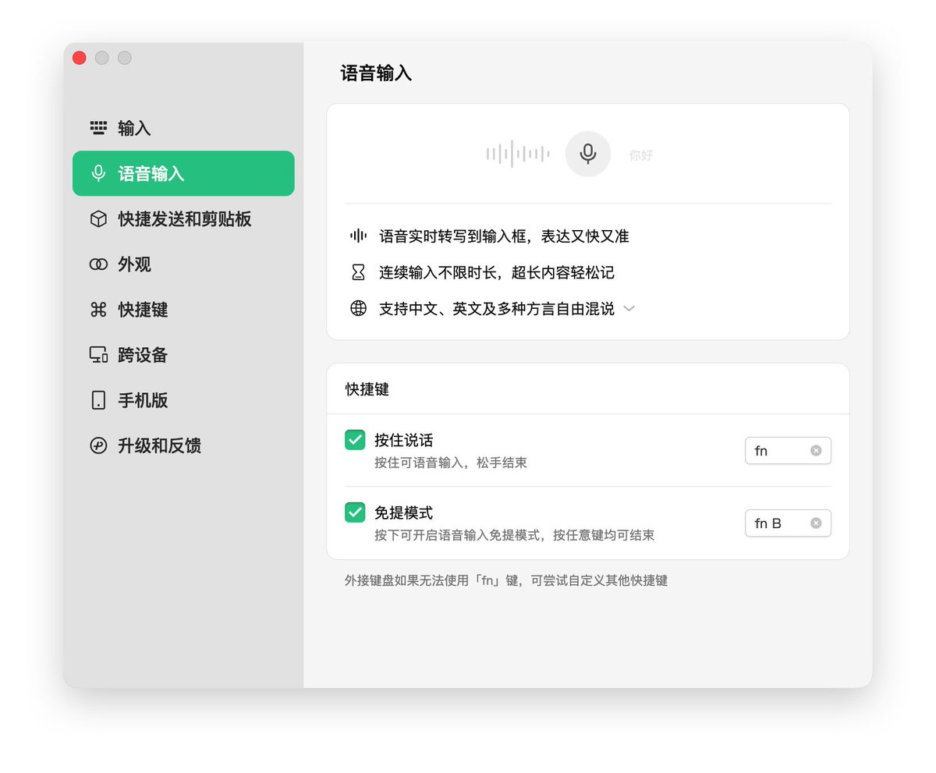
Task: Click the note about 外接键盘 and fn key
Action: pos(506,580)
